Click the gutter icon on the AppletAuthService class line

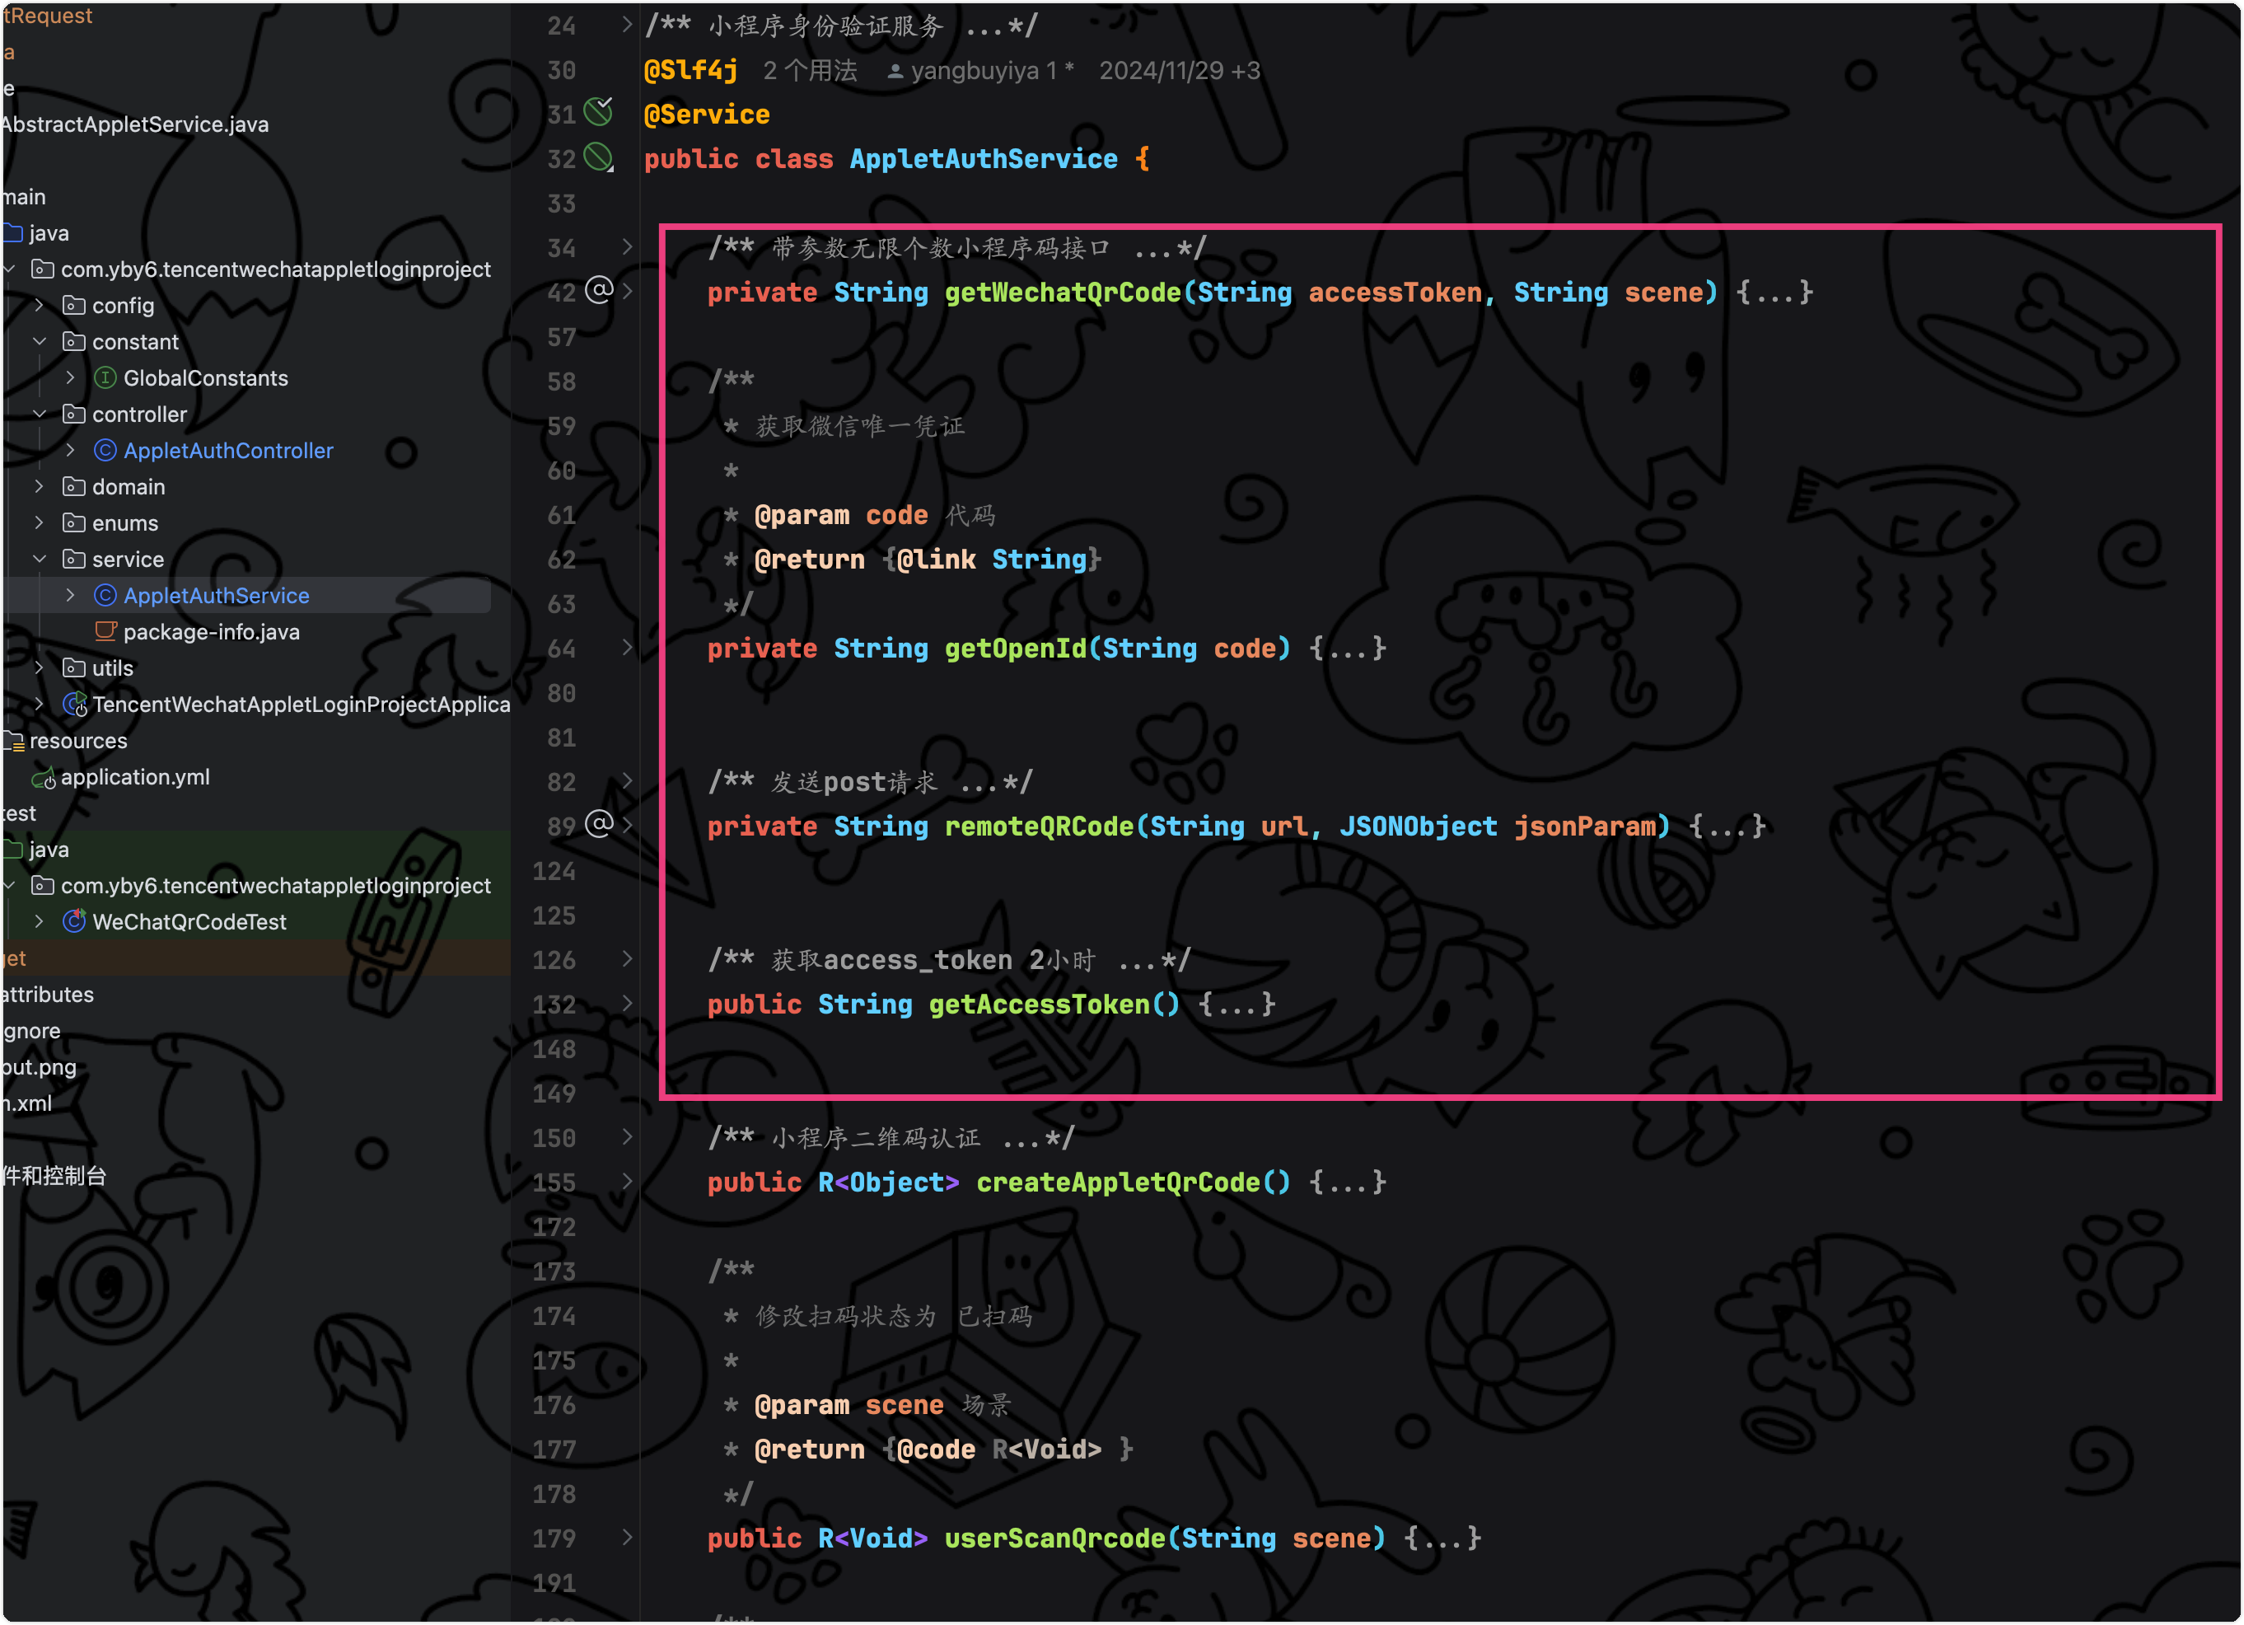(x=599, y=157)
